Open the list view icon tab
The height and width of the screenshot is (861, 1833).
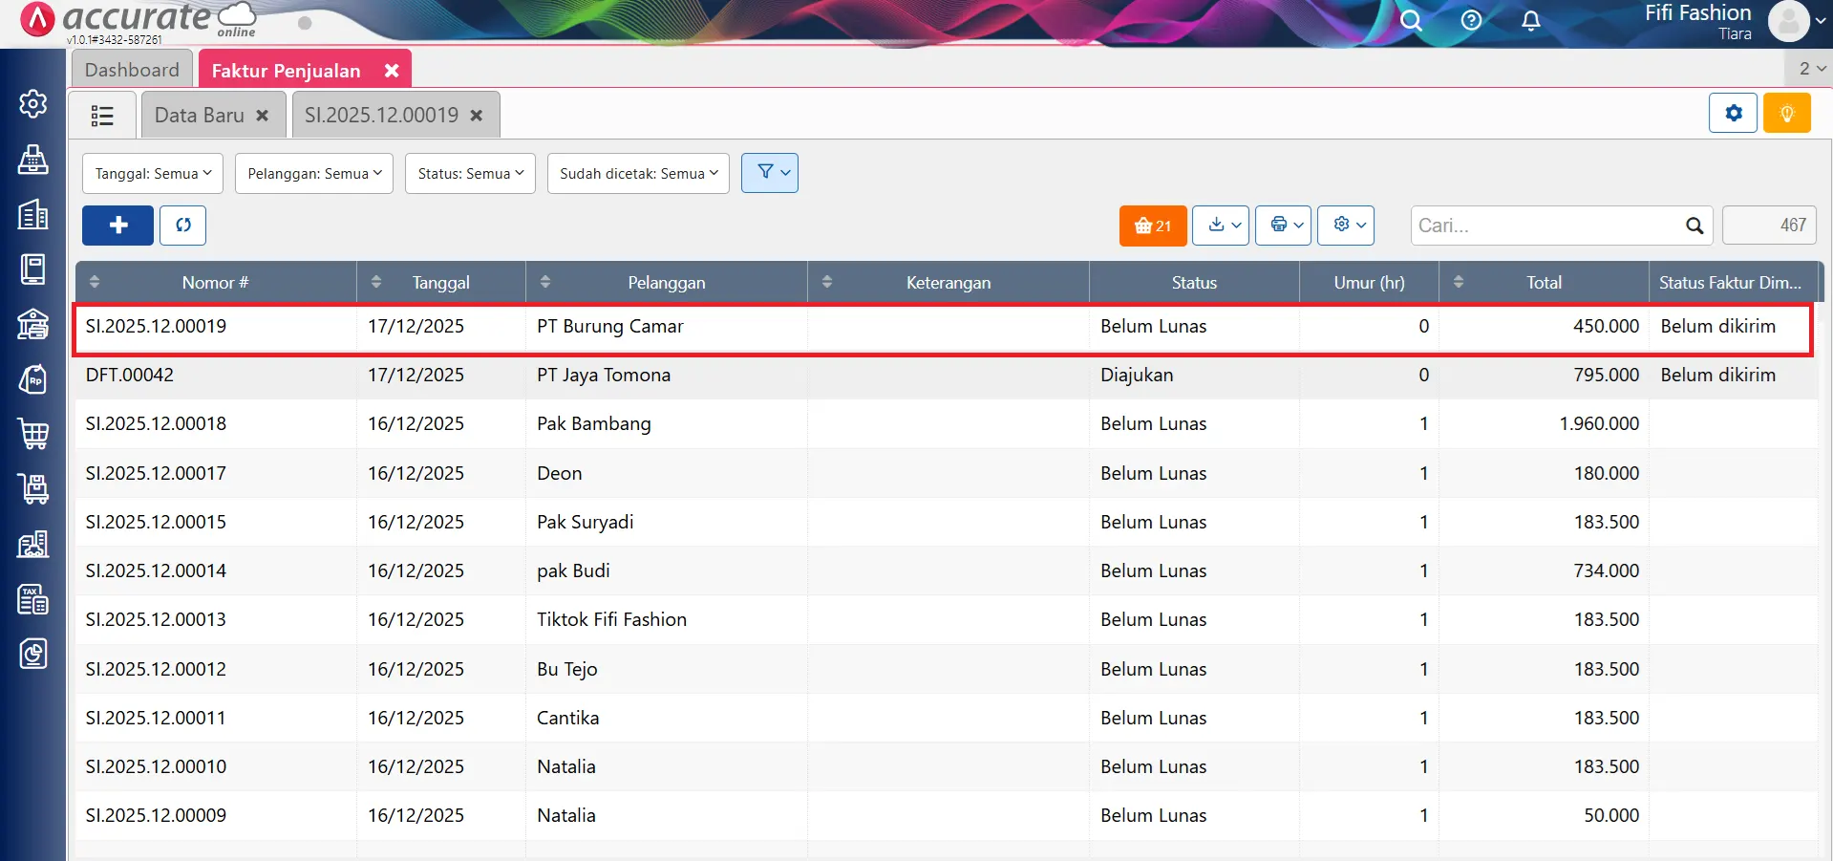[x=101, y=116]
